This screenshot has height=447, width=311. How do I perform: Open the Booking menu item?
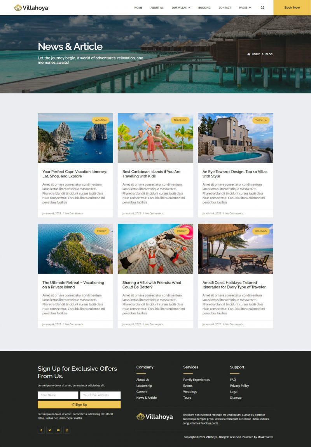[204, 8]
